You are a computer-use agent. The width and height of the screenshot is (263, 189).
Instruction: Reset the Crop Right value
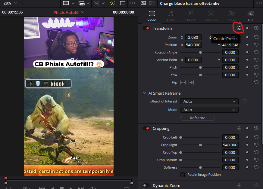pos(256,145)
